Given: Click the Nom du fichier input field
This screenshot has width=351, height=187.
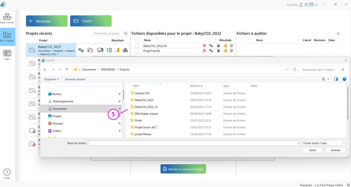Looking at the screenshot, I should pyautogui.click(x=193, y=143).
